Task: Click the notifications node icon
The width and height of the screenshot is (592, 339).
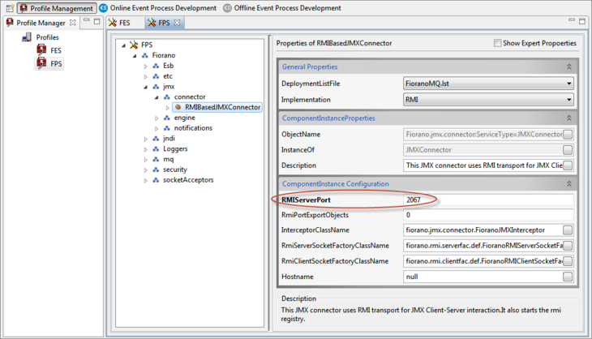Action: tap(166, 128)
